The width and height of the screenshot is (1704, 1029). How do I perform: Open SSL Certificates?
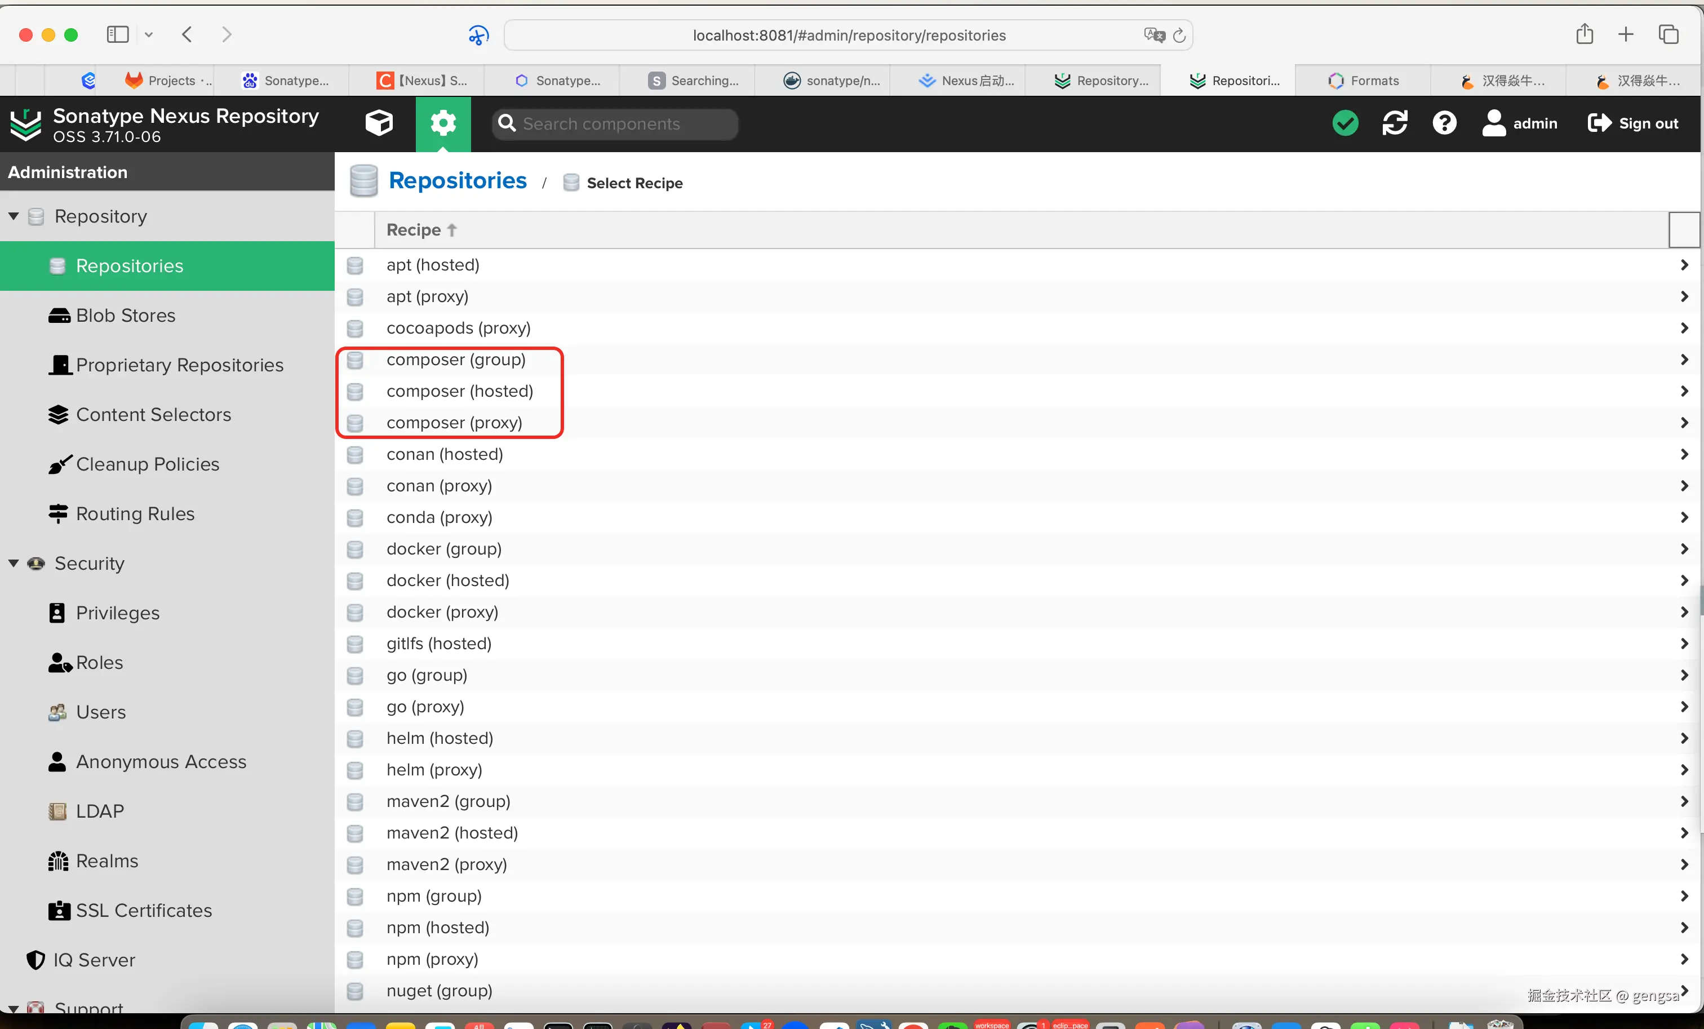pos(167,911)
